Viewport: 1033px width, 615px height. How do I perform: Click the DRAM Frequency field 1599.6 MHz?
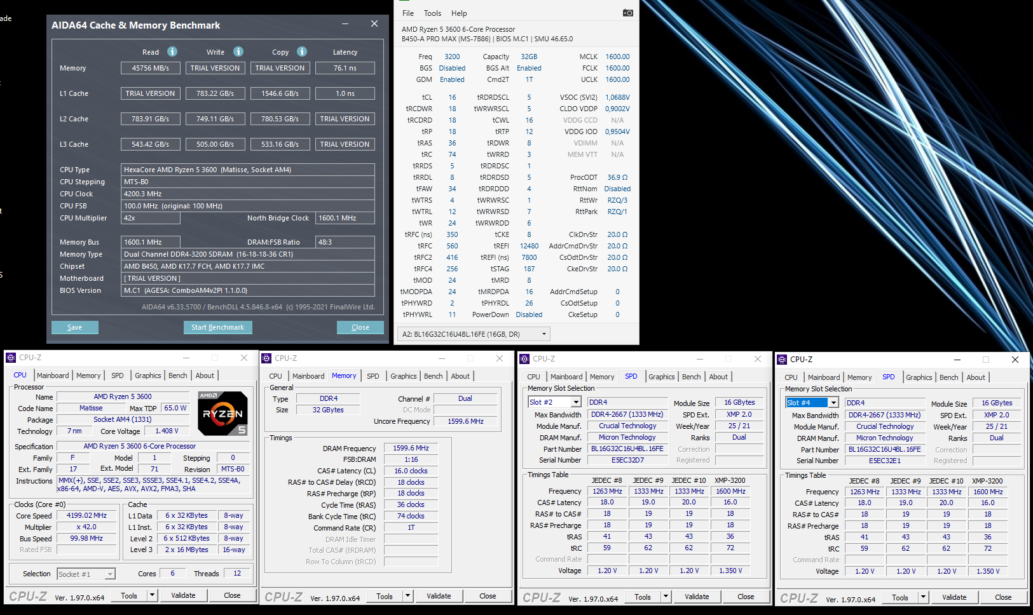(411, 448)
